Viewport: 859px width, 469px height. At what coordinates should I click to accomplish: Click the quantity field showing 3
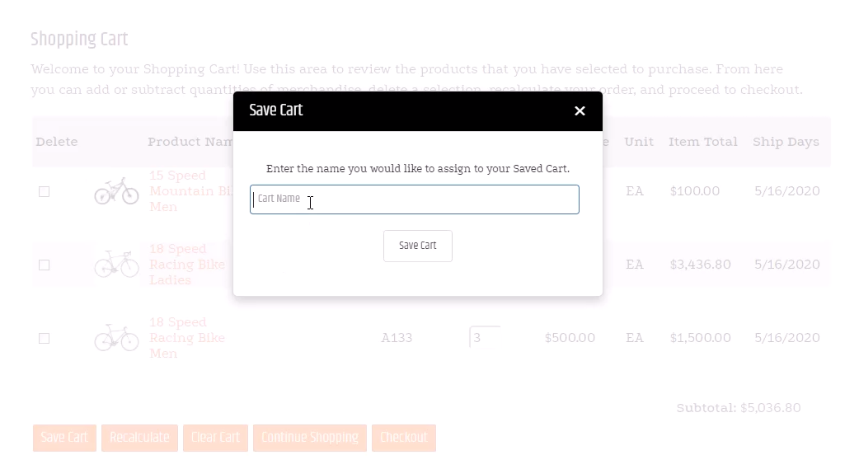485,337
